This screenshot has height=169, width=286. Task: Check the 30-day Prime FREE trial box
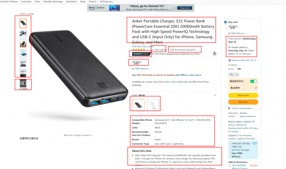[231, 143]
